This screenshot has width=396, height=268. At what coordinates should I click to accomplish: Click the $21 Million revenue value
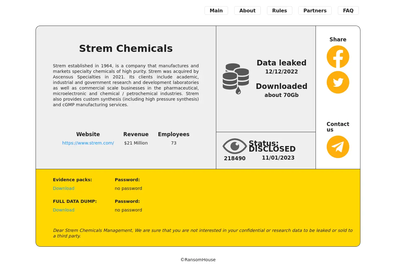pos(136,143)
